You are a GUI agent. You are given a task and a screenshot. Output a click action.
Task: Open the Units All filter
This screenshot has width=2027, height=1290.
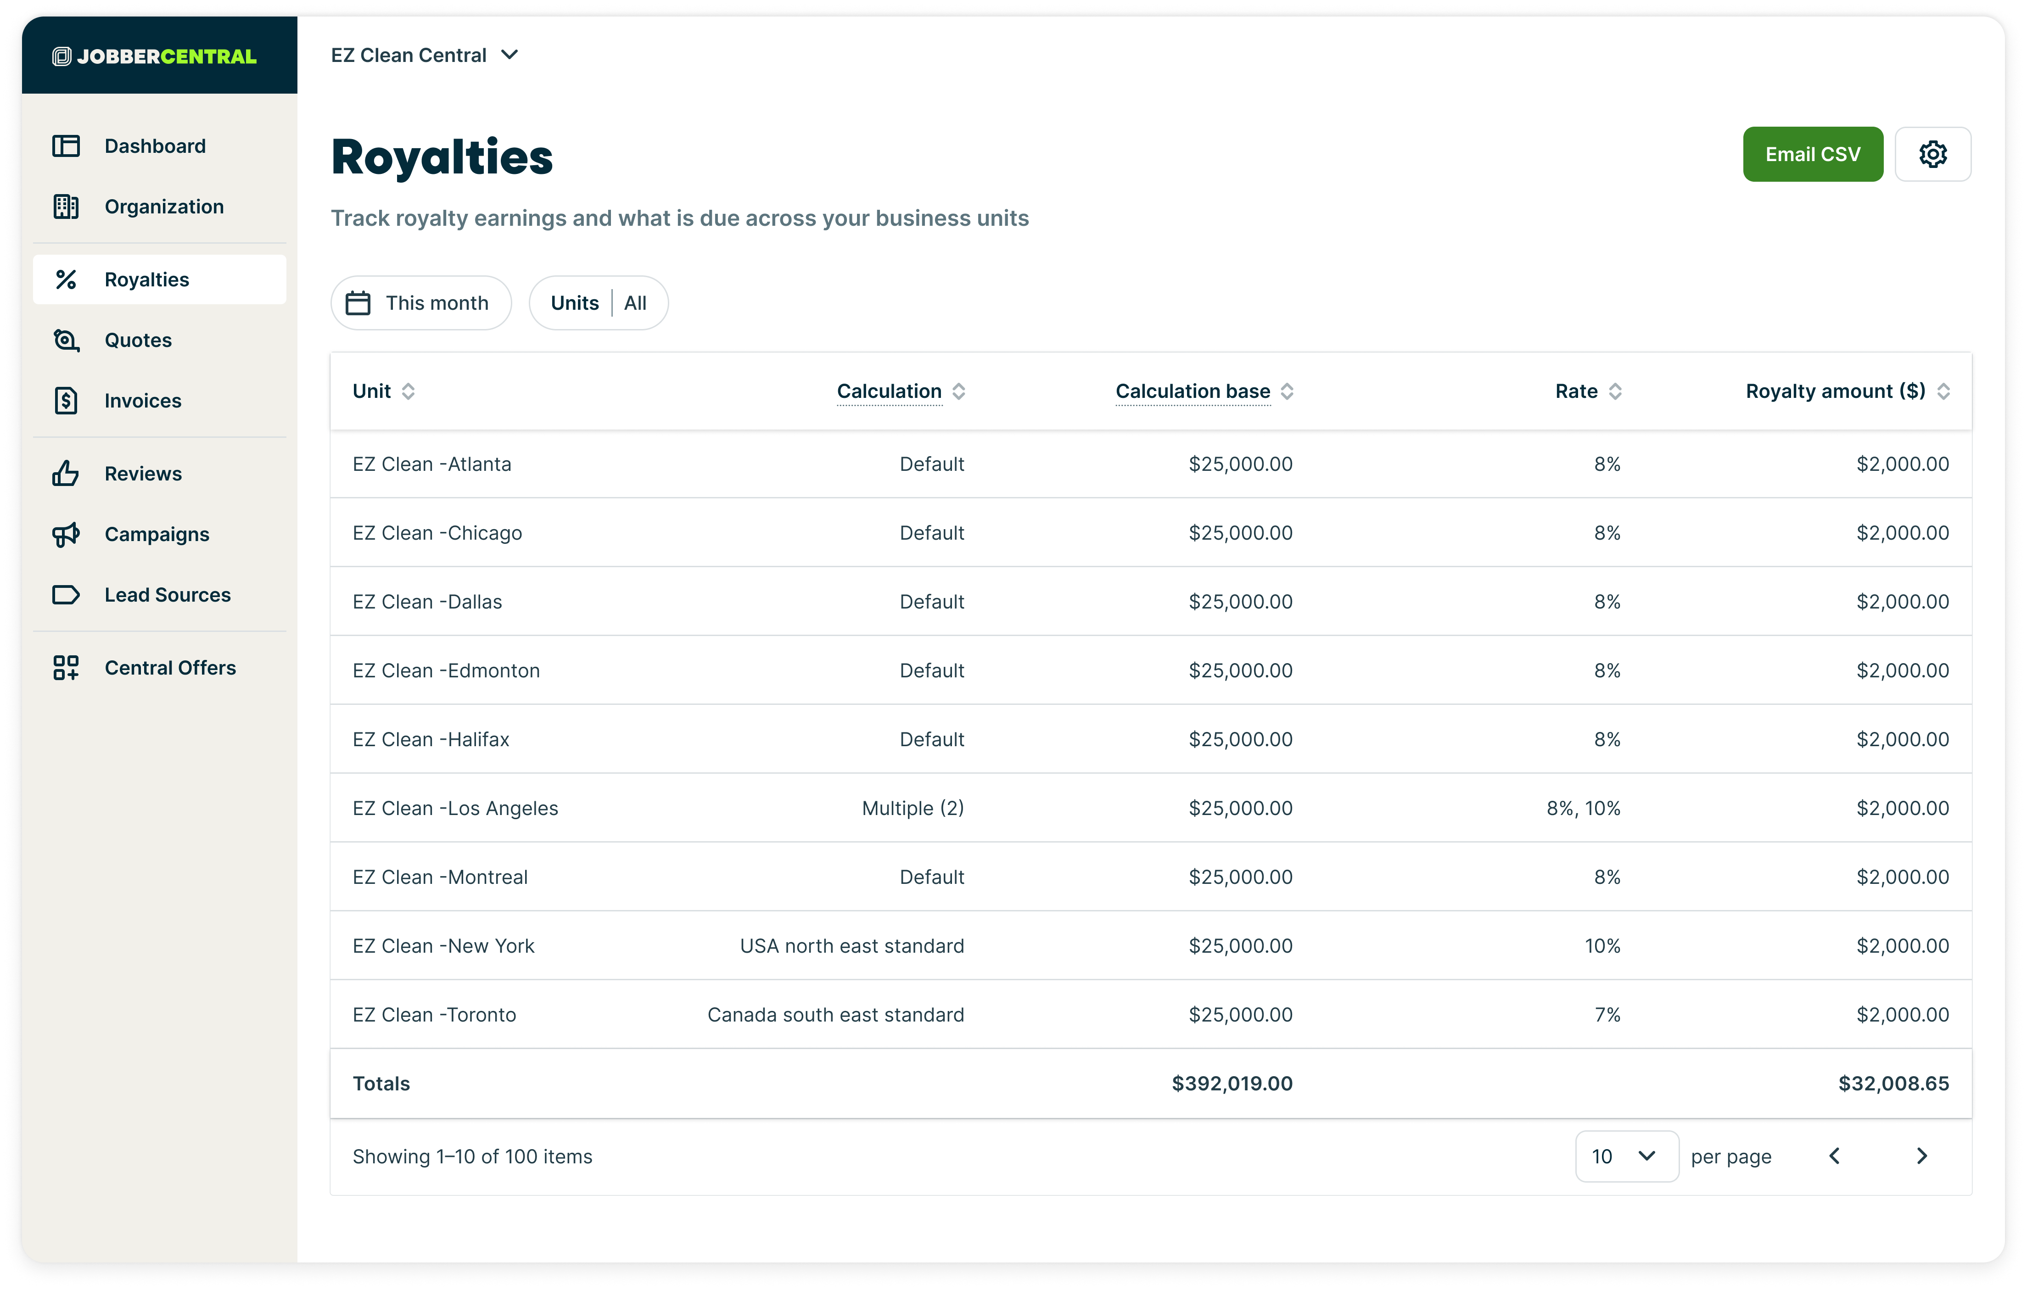(x=599, y=303)
